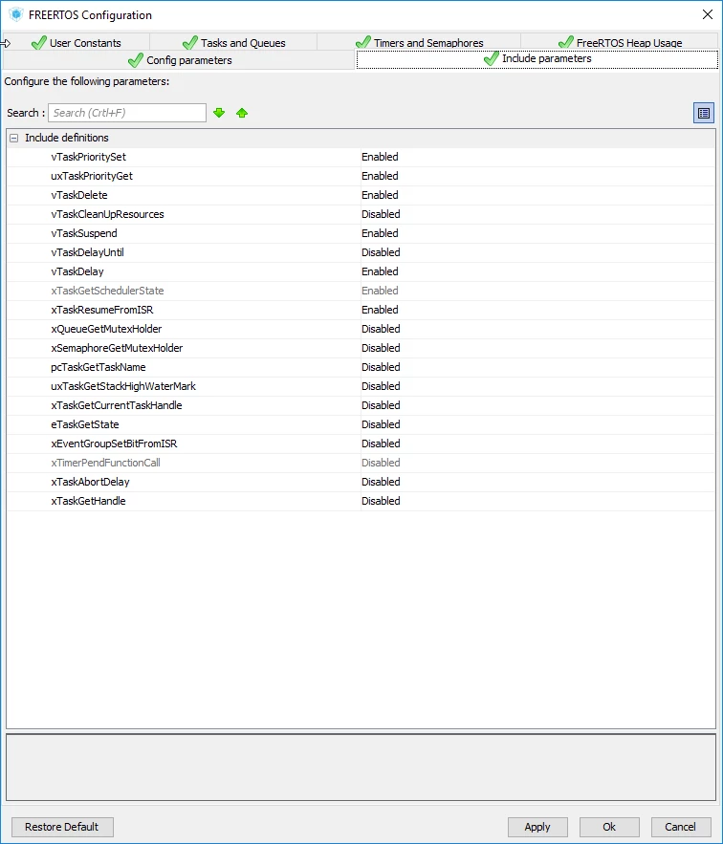Switch to the User Constants tab

click(x=76, y=42)
